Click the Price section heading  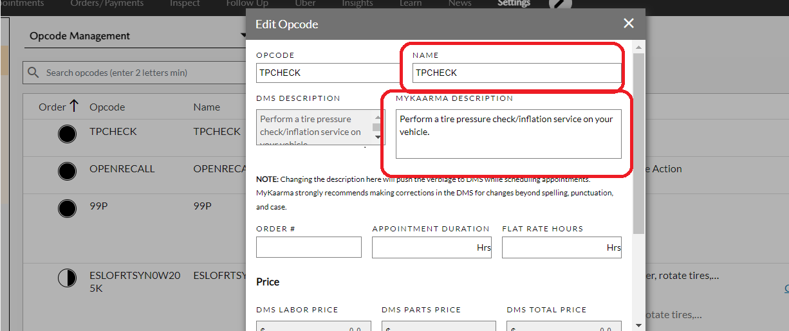click(x=268, y=282)
